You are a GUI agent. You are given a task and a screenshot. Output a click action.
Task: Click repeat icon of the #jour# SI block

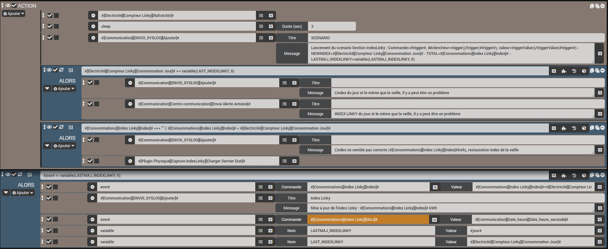20,174
